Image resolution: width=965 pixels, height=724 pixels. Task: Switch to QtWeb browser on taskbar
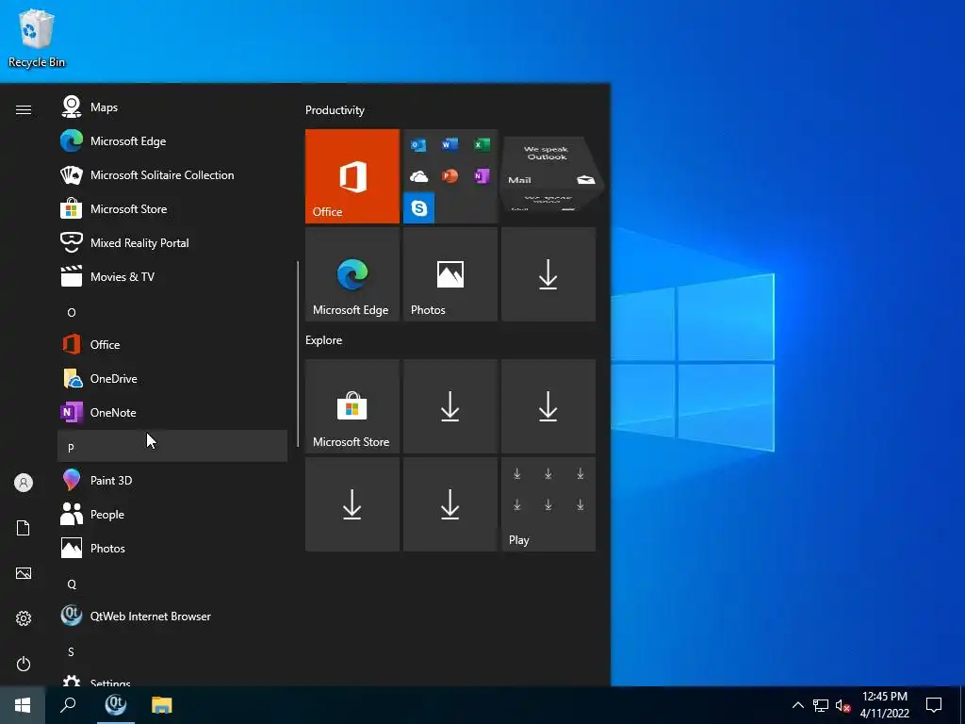coord(115,705)
